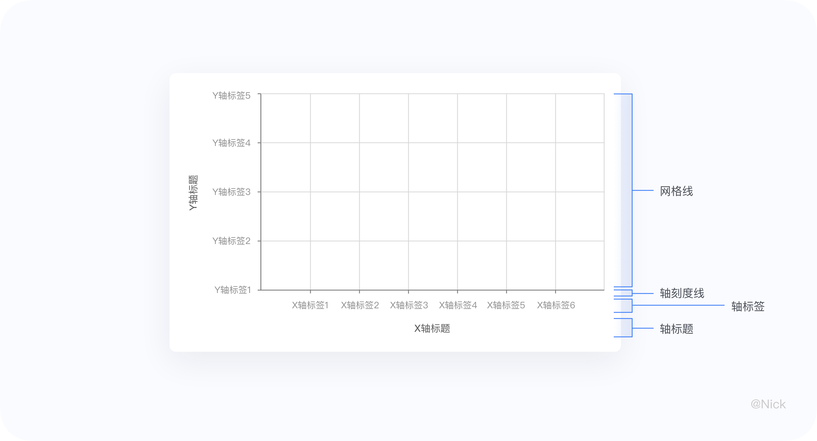Click the Y轴标签5 label
Image resolution: width=817 pixels, height=441 pixels.
231,96
